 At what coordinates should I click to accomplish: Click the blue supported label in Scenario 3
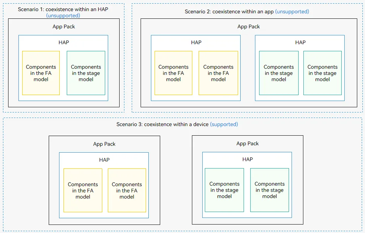click(x=224, y=124)
